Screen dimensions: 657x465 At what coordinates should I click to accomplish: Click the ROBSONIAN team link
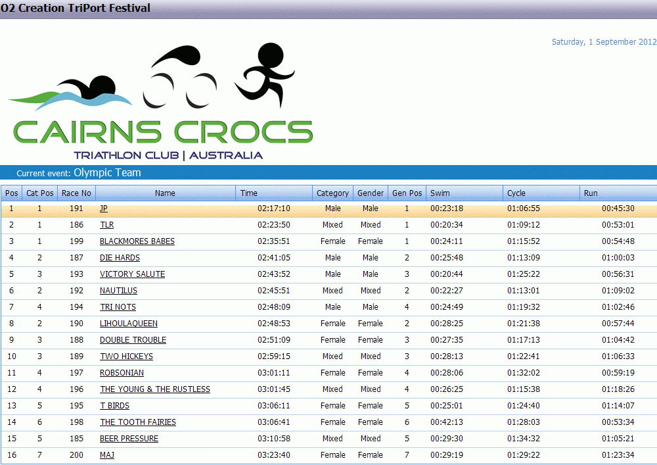(x=122, y=373)
